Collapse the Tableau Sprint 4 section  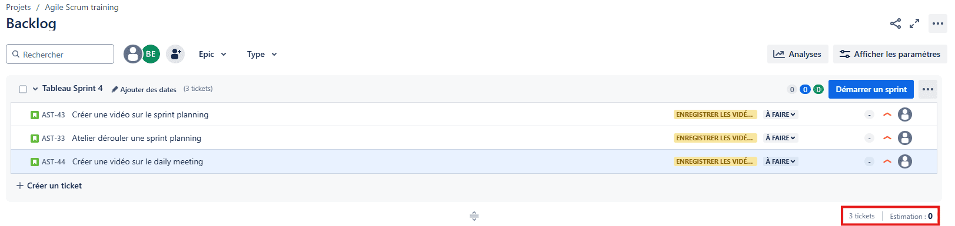pos(35,89)
